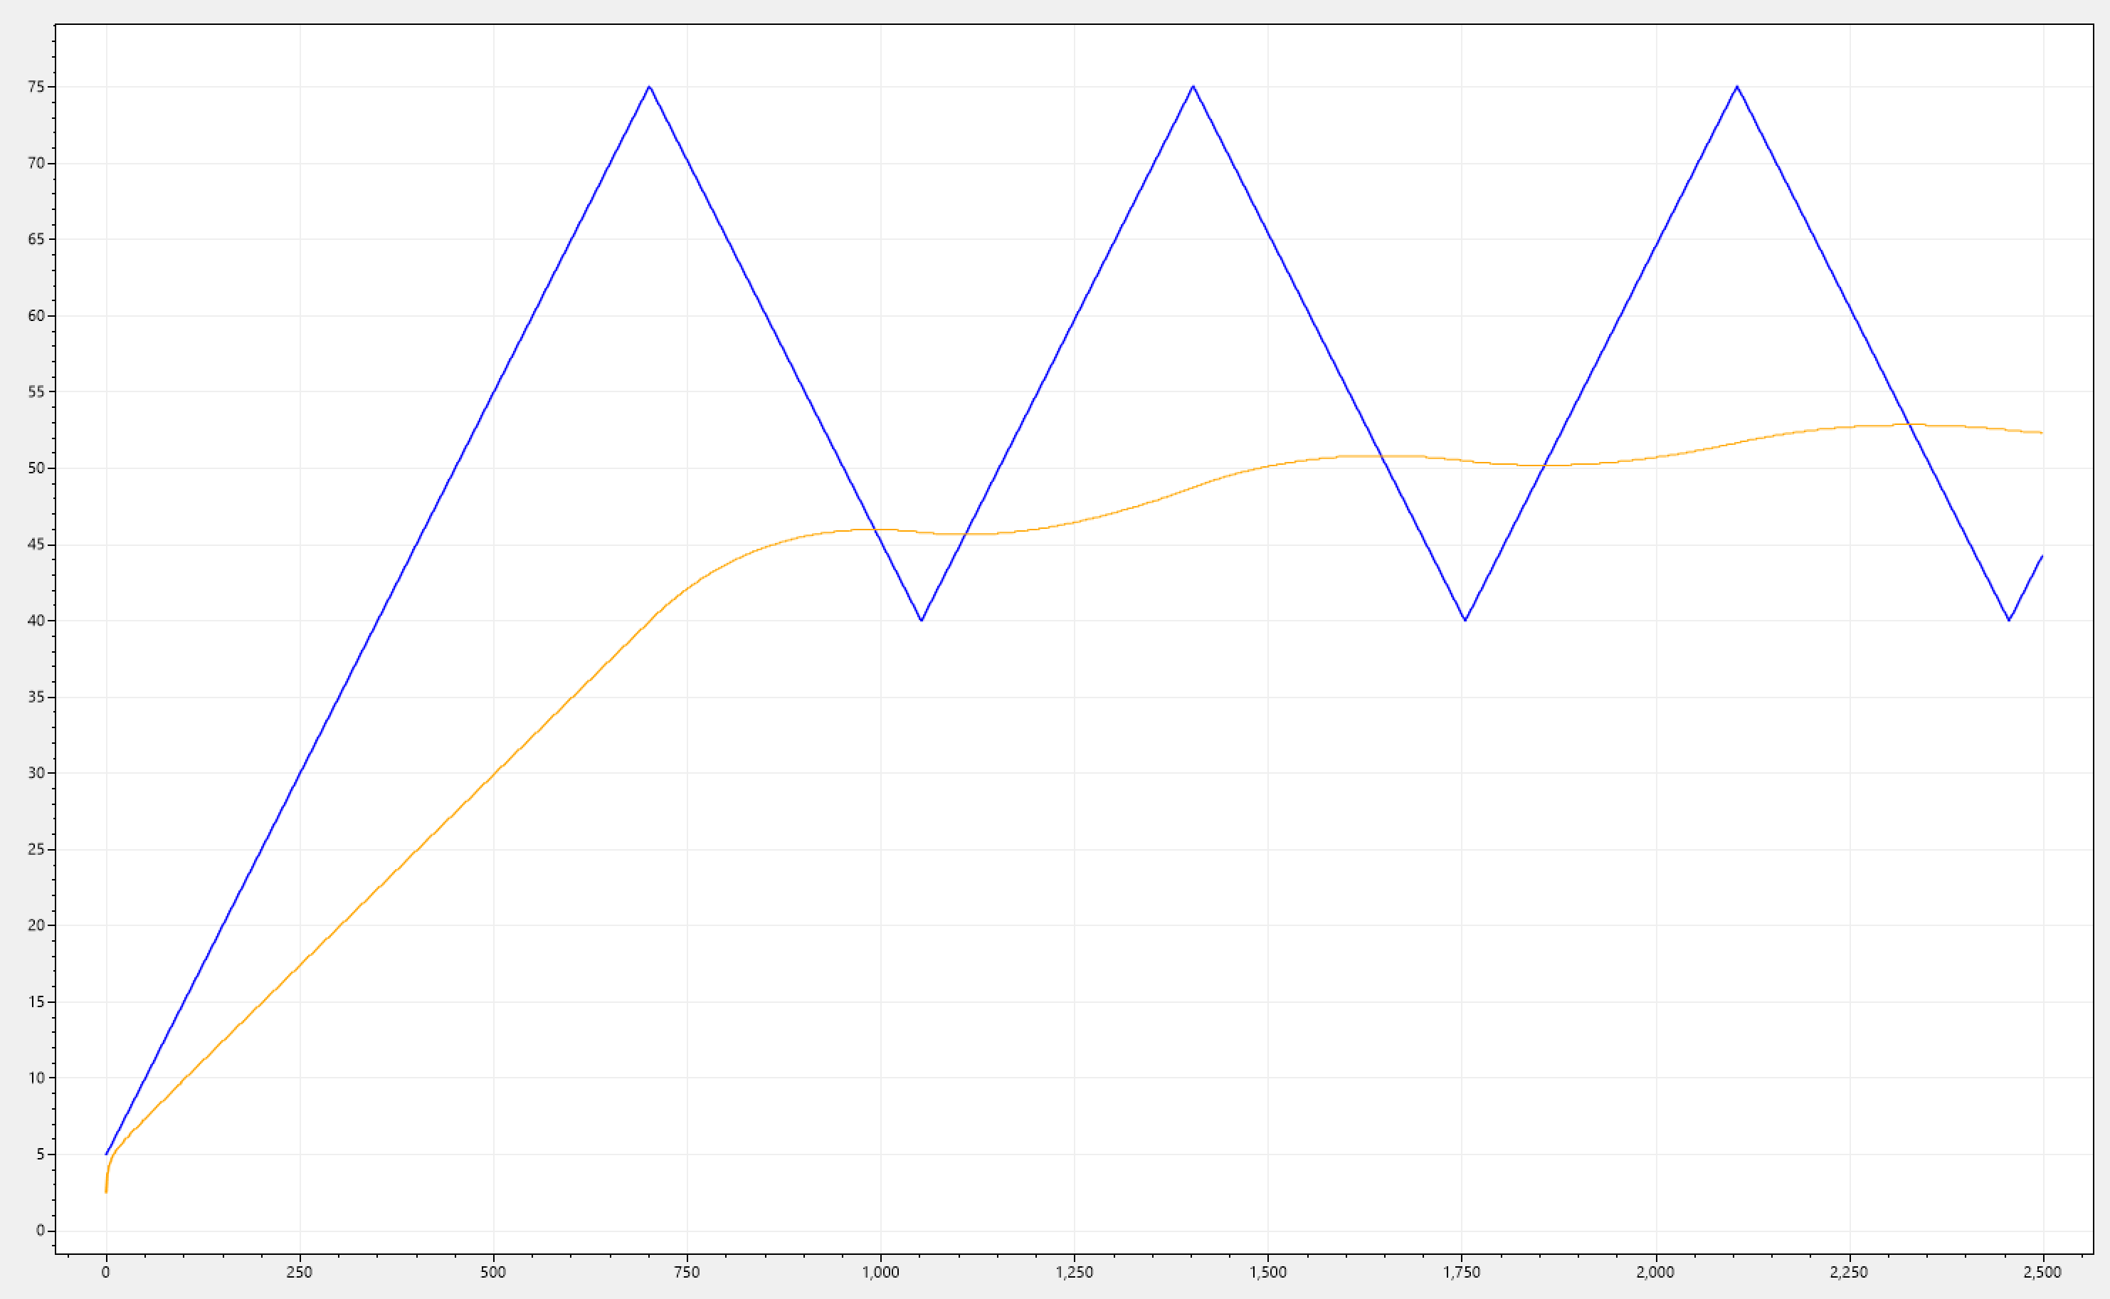Screen dimensions: 2110x1299
Task: Click the y-axis label 5
Action: pos(41,1154)
